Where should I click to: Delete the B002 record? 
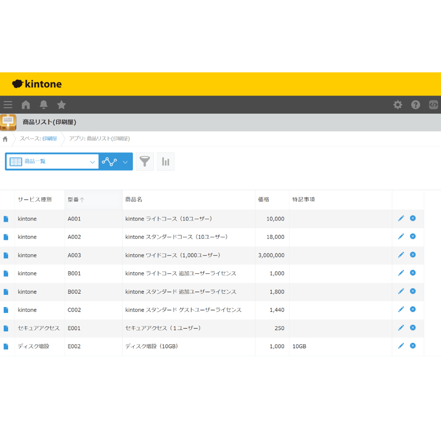[413, 291]
